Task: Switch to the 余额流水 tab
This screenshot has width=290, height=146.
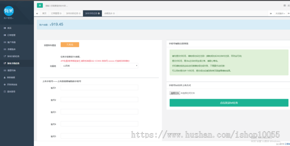Action: (109, 13)
